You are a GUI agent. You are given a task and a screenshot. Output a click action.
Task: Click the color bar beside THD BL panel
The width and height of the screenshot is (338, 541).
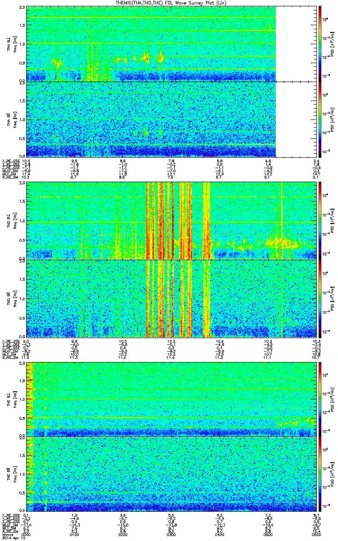[x=320, y=221]
